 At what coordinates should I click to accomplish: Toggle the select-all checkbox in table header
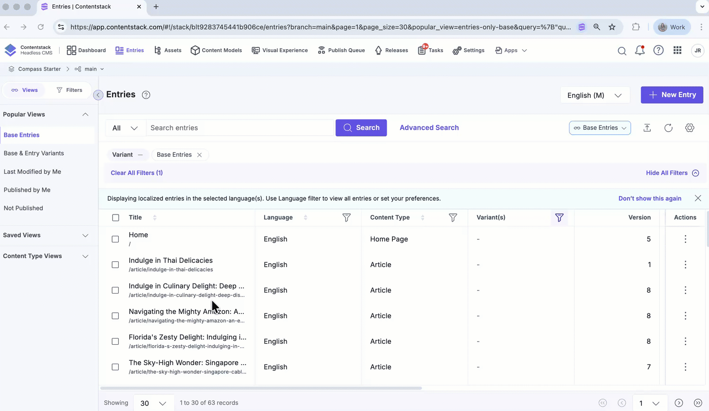point(115,217)
